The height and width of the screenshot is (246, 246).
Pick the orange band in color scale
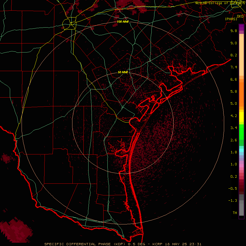(241, 94)
